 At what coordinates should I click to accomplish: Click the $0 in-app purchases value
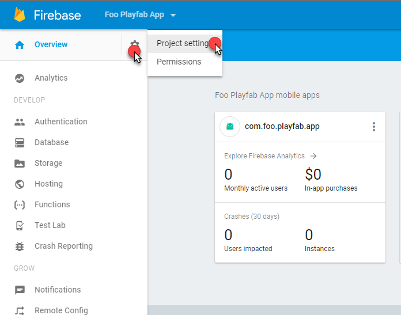click(x=313, y=174)
